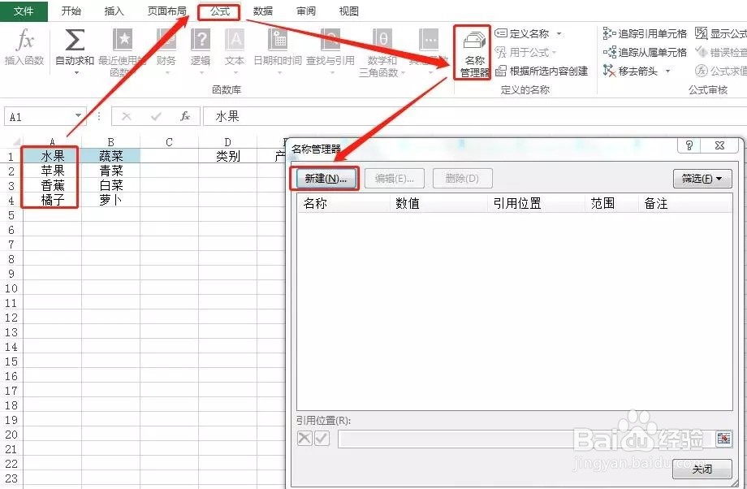Switch to the 视图 ribbon tab
Image resolution: width=747 pixels, height=489 pixels.
click(348, 11)
